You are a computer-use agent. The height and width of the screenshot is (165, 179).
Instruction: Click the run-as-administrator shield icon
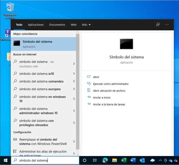pos(89,83)
